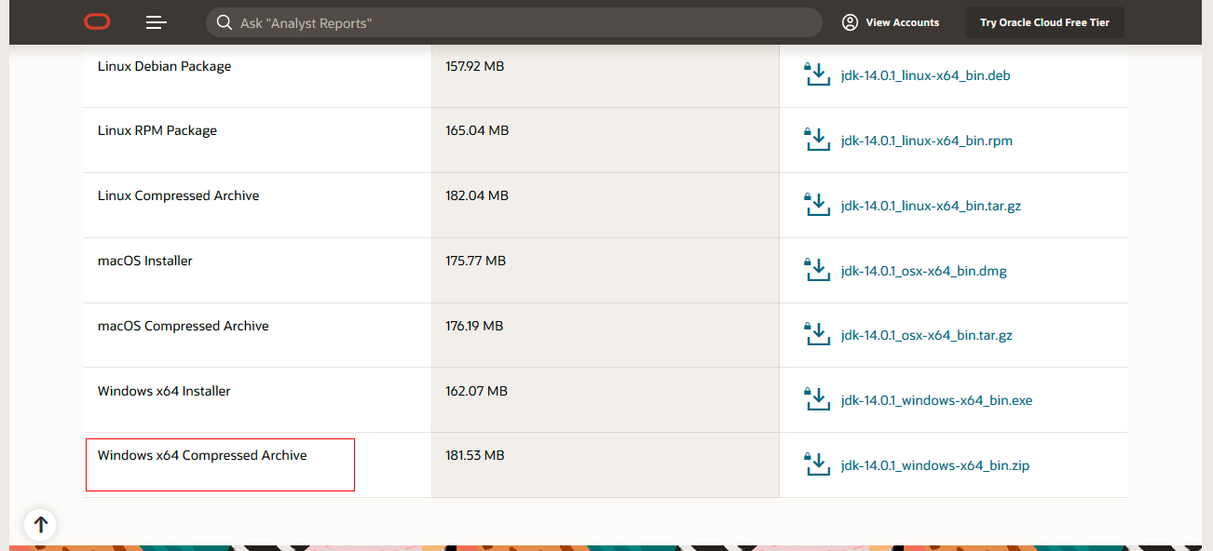Focus the Ask "Analyst Reports" search field
Viewport: 1213px width, 551px height.
[513, 22]
